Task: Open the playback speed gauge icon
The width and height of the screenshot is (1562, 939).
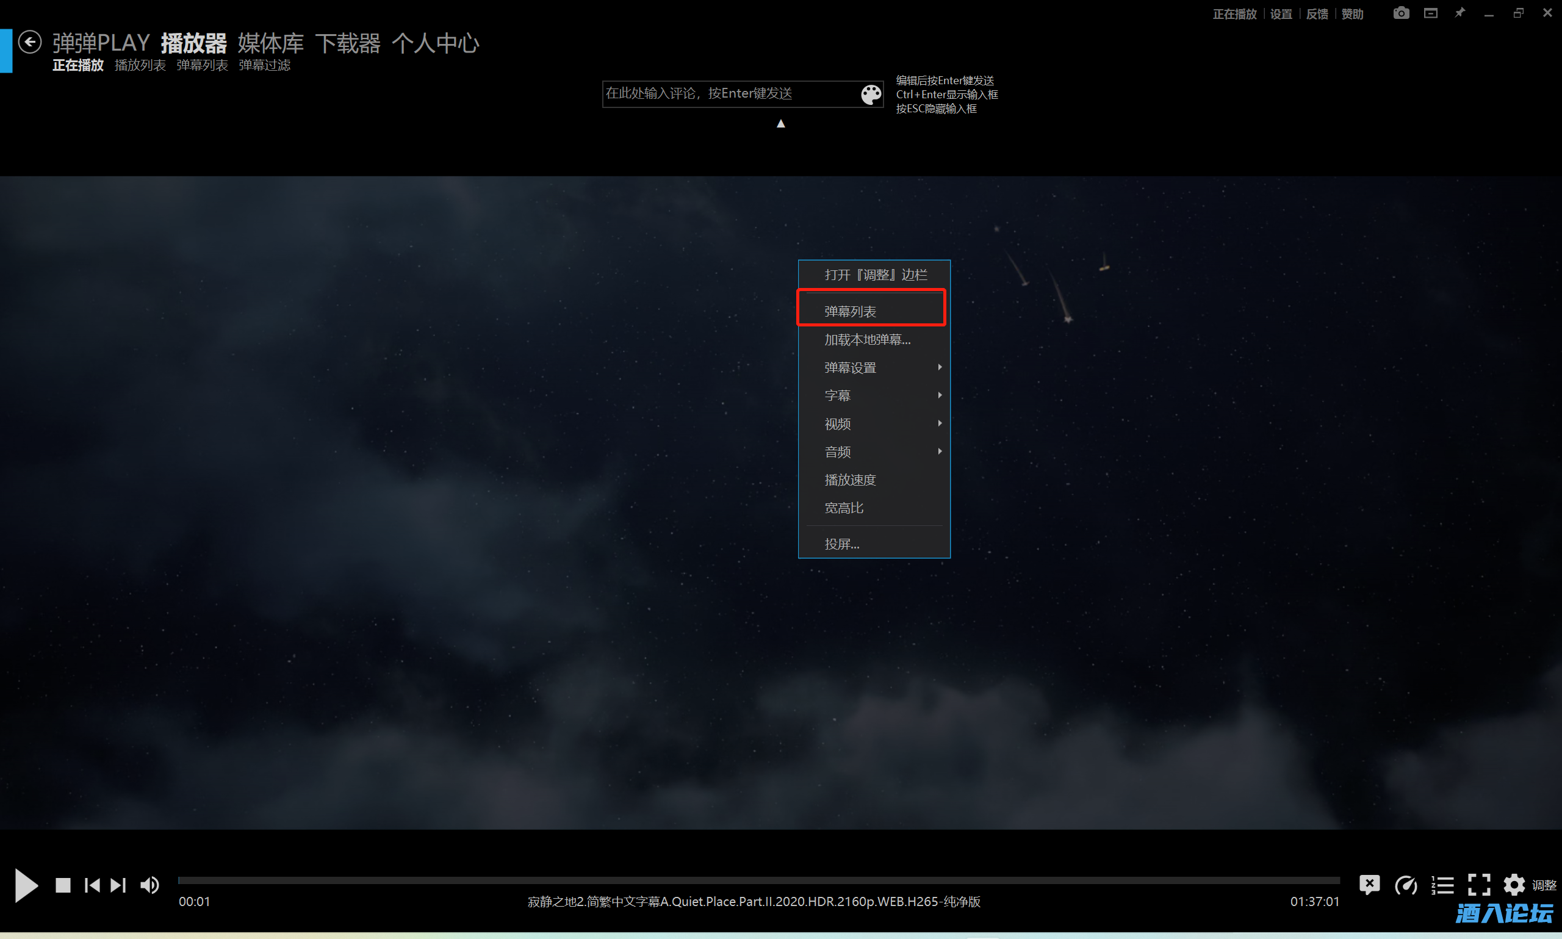Action: (1406, 885)
